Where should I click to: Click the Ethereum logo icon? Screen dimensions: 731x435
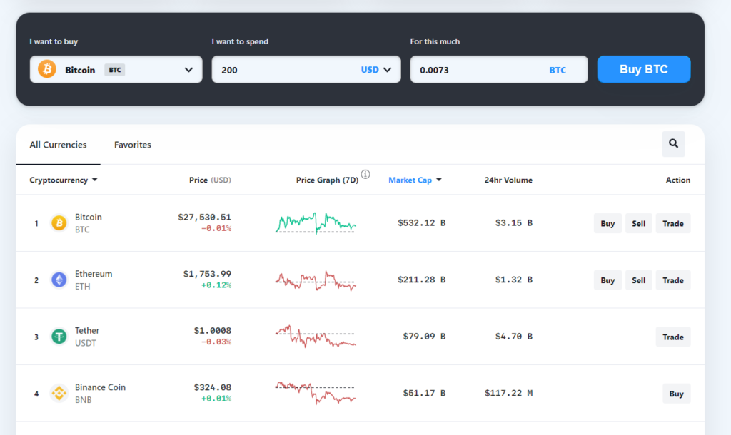pyautogui.click(x=59, y=280)
